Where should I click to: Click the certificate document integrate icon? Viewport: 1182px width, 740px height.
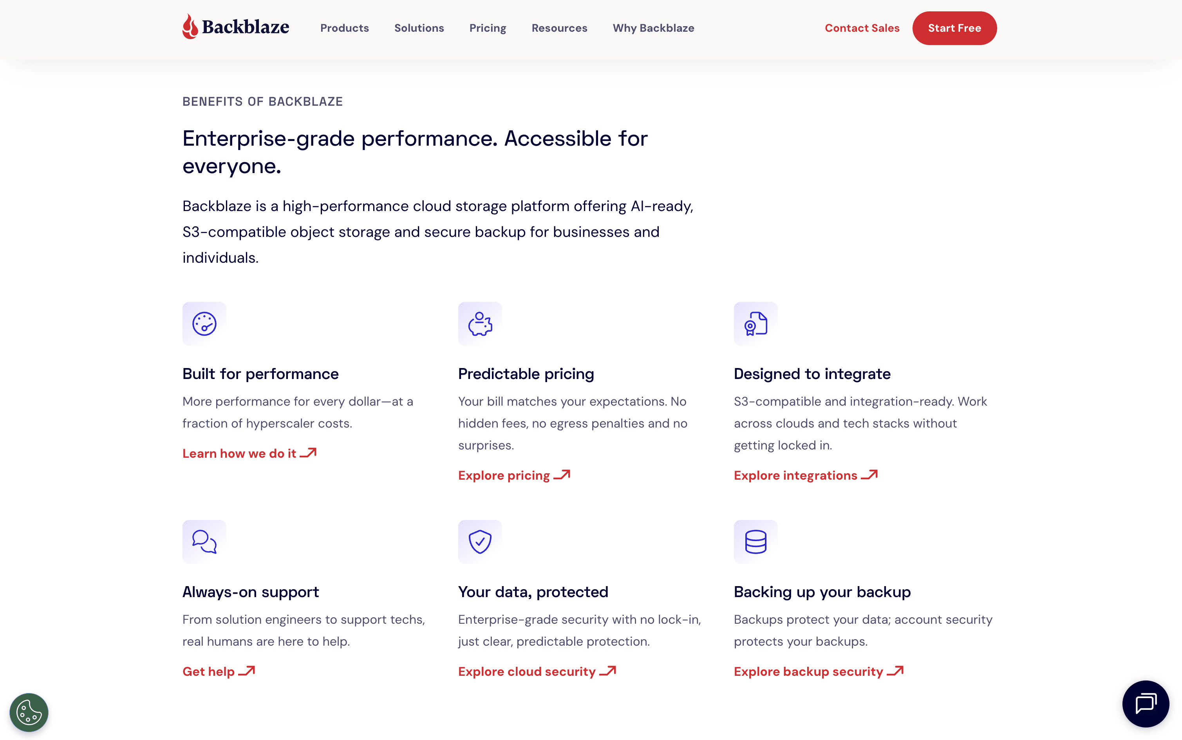point(755,323)
